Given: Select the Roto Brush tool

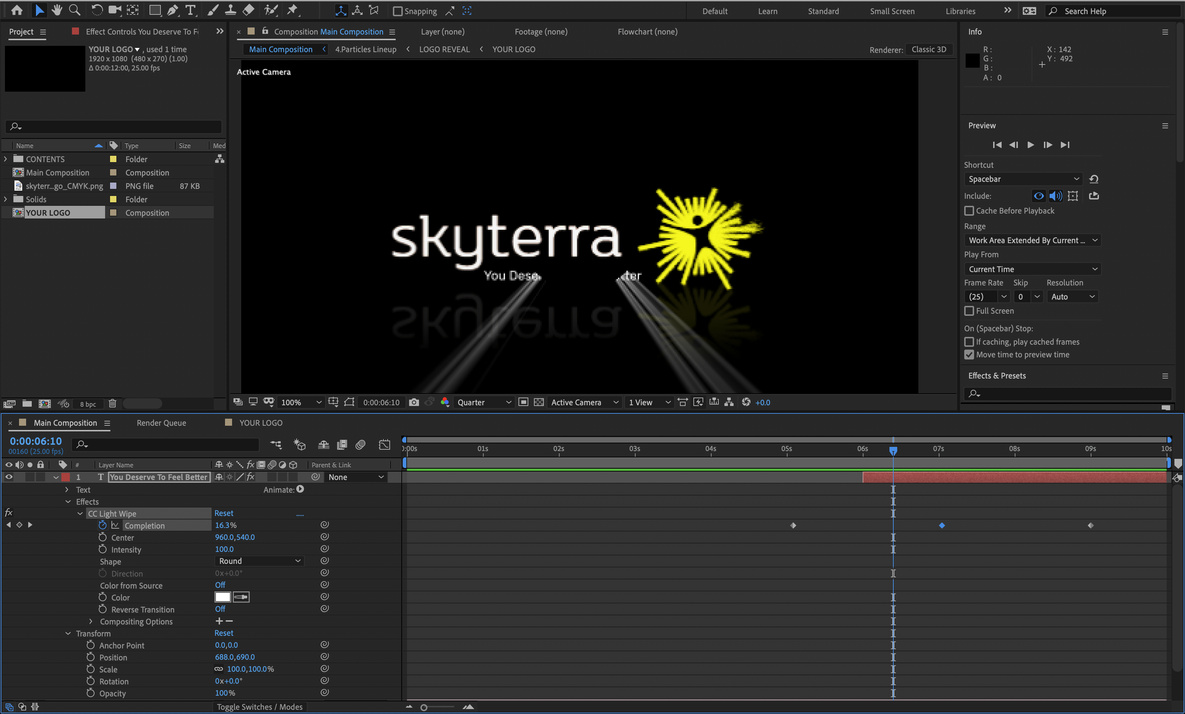Looking at the screenshot, I should point(271,10).
